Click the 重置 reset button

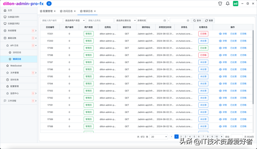(209, 20)
